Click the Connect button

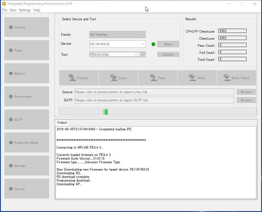(168, 54)
